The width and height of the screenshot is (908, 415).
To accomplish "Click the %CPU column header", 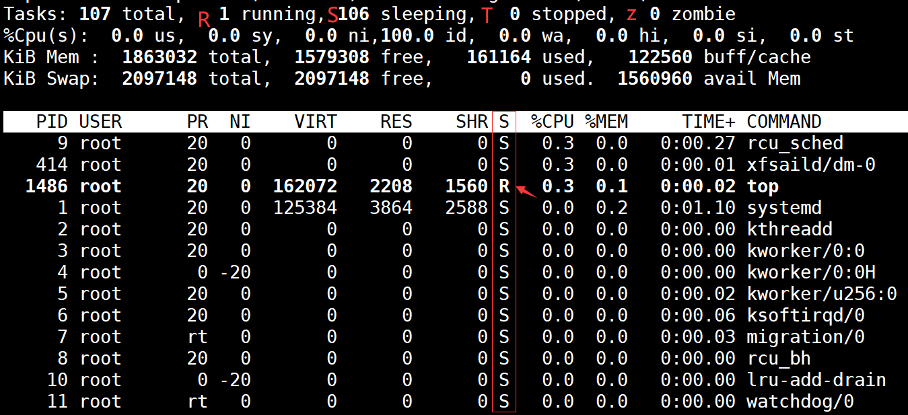I will pos(553,122).
